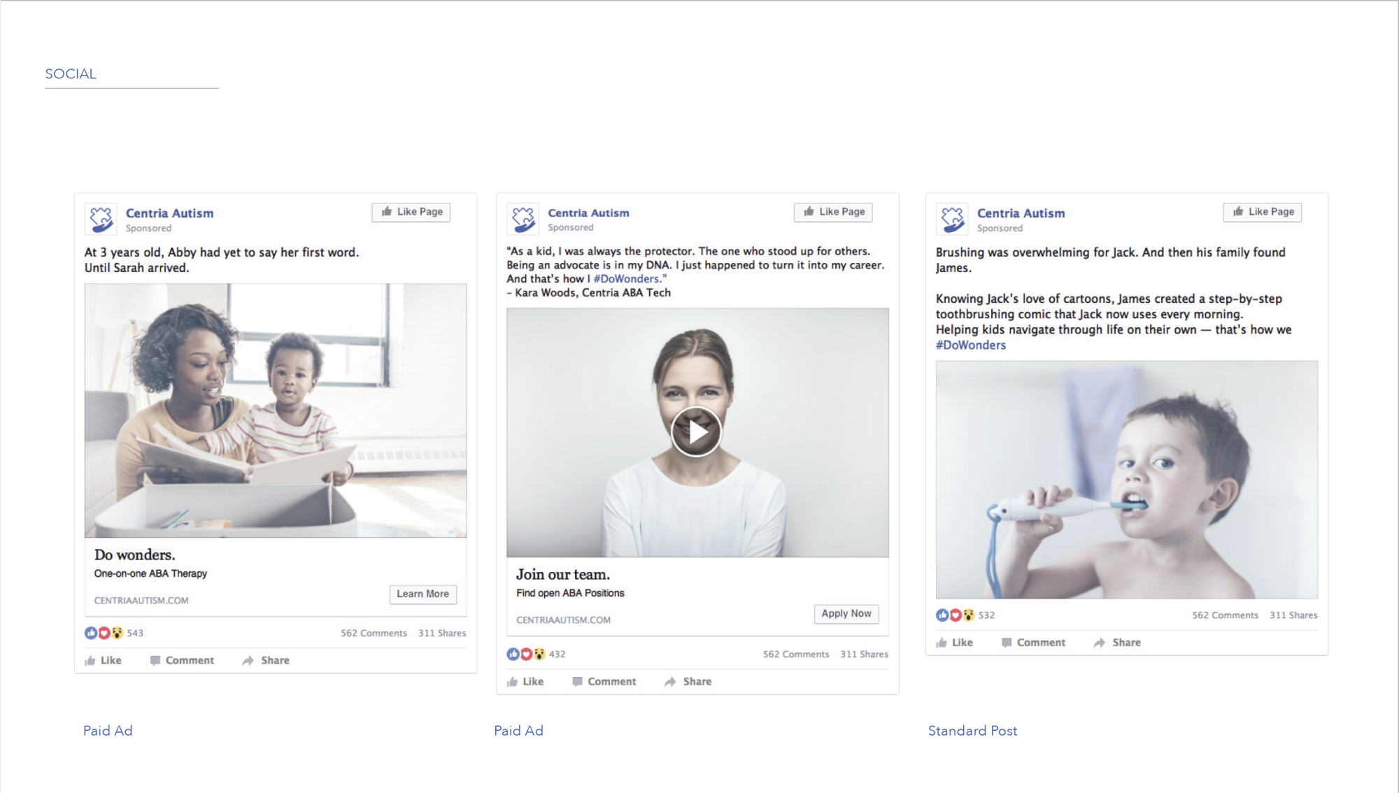
Task: Open Centria Autism page name on Abby post
Action: 170,213
